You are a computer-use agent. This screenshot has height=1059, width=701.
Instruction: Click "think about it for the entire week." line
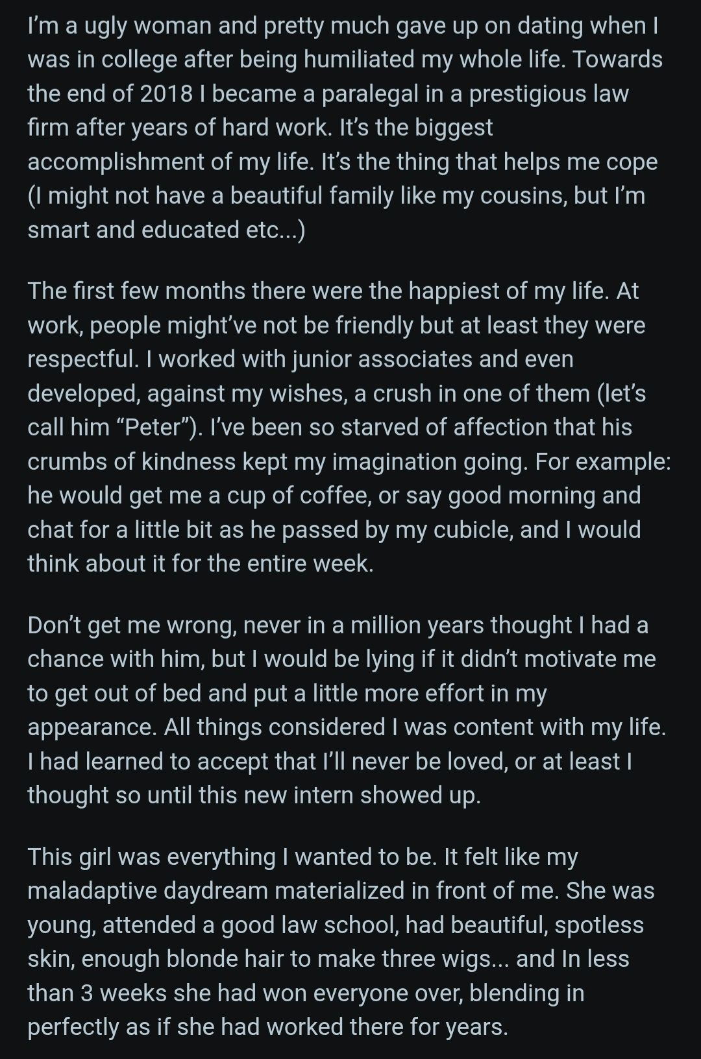tap(201, 563)
